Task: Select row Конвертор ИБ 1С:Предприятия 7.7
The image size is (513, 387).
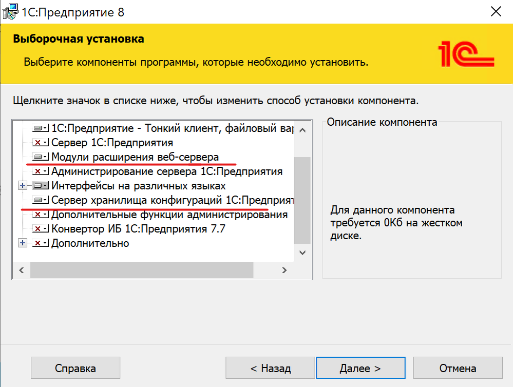Action: [139, 229]
